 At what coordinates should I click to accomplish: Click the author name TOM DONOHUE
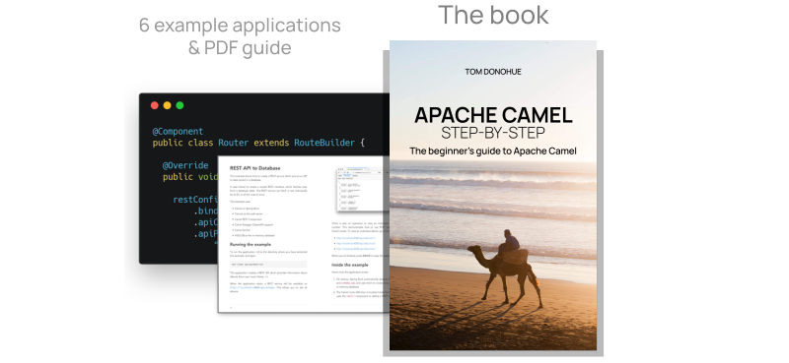coord(493,72)
